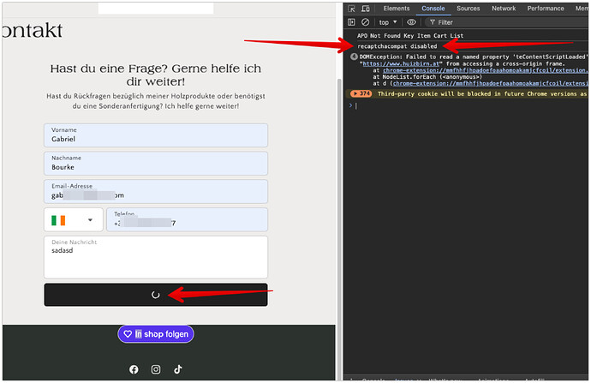Screen dimensions: 591x383
Task: Click the 'Hast du eine Frage?' heading
Action: [156, 75]
